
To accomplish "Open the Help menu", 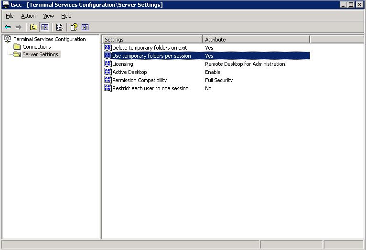I will 66,16.
